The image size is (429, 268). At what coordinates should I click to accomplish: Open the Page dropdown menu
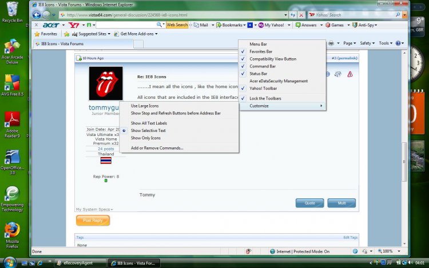click(349, 43)
